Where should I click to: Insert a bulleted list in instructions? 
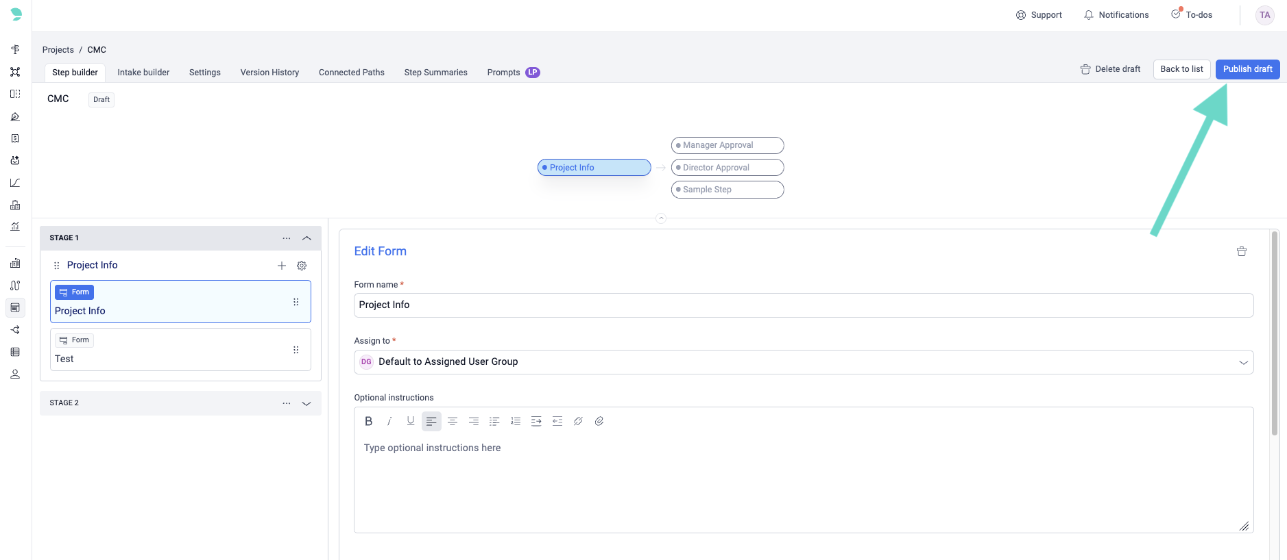(x=494, y=421)
